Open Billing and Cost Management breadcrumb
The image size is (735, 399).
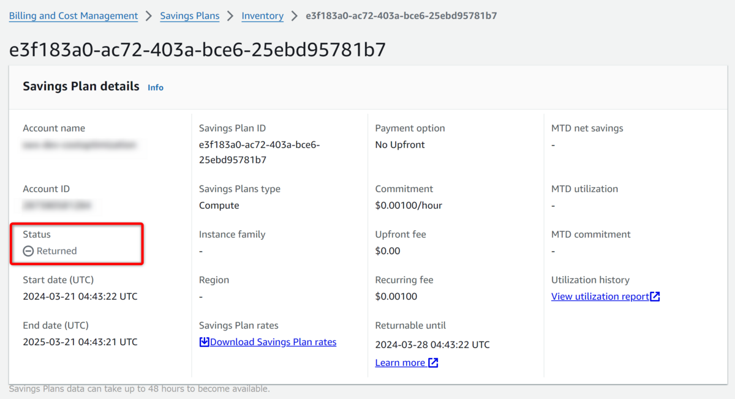pos(73,16)
